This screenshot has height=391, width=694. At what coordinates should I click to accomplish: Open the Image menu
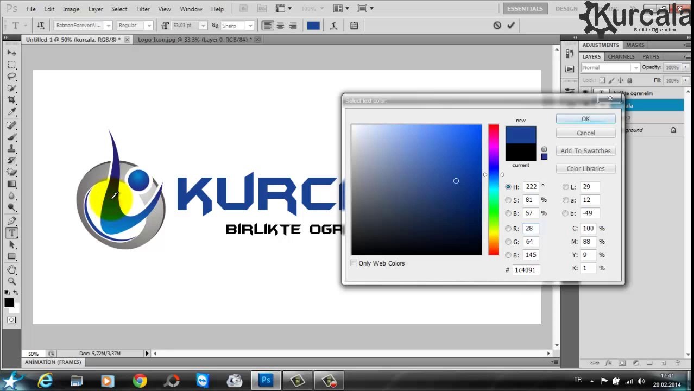coord(71,9)
